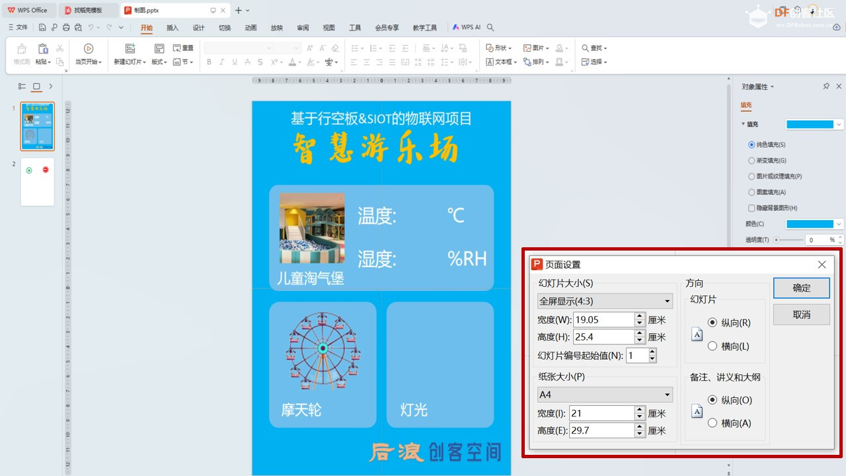Click the Paste clipboard icon
The height and width of the screenshot is (476, 846).
tap(43, 48)
